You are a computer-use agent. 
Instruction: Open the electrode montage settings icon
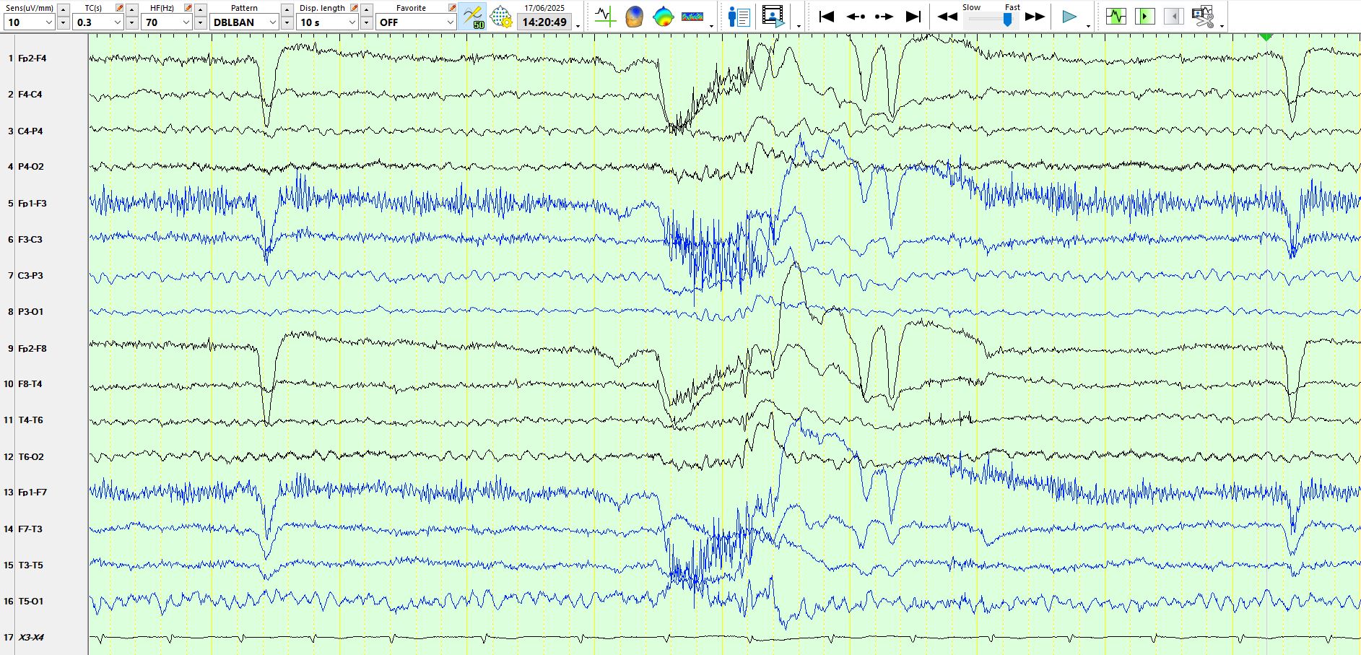coord(501,16)
